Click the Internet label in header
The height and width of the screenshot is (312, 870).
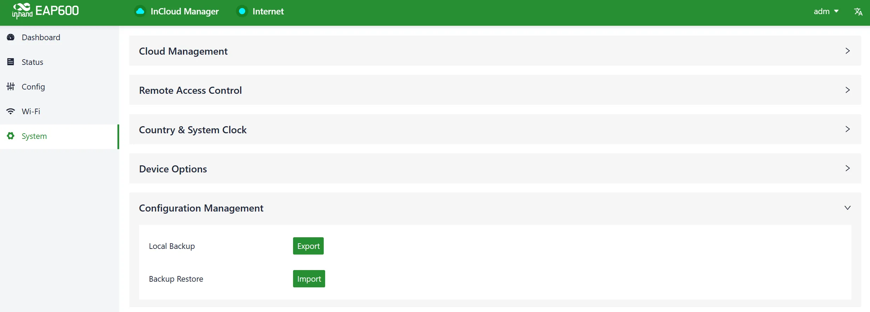click(x=268, y=12)
